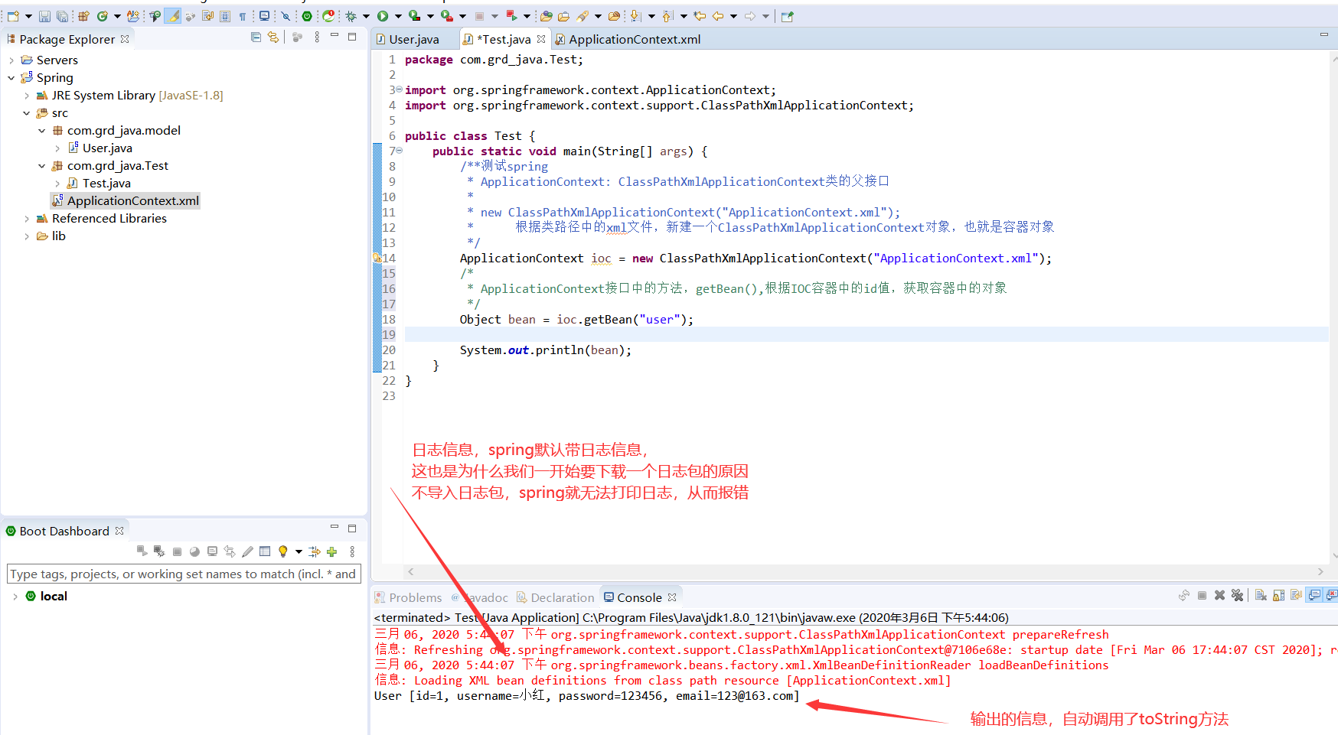This screenshot has width=1338, height=735.
Task: Go to Last Edit Location icon
Action: point(699,16)
